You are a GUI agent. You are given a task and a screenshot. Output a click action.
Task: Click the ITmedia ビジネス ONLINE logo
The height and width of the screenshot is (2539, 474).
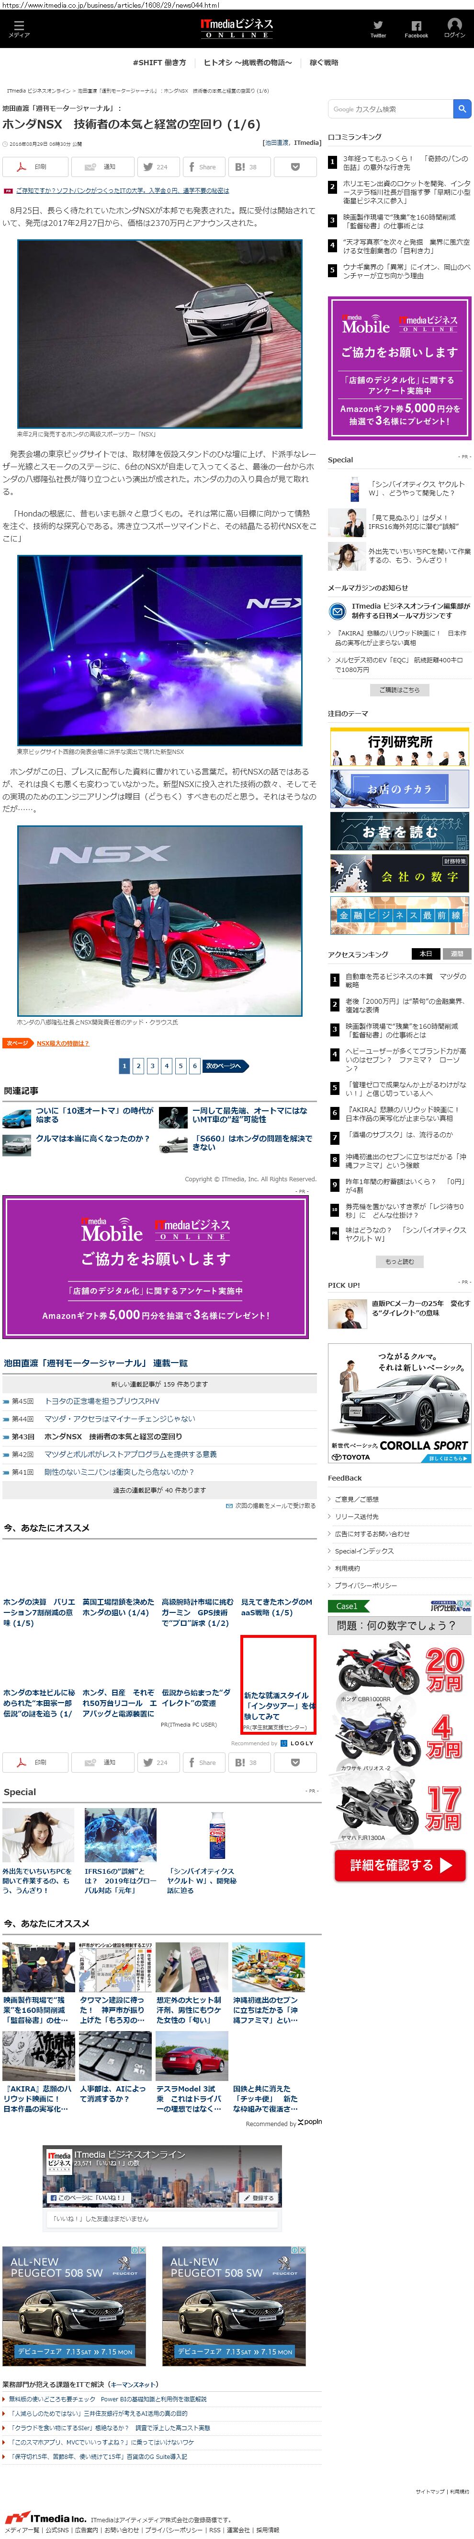236,28
